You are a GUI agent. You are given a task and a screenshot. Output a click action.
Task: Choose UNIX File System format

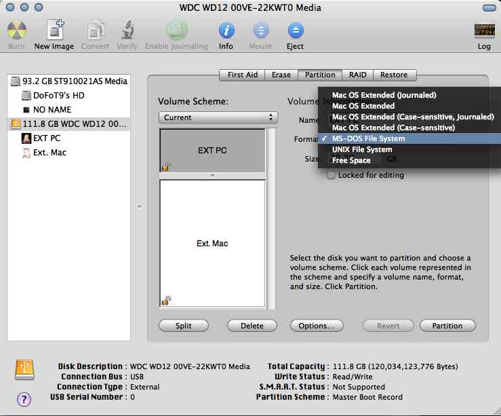(x=409, y=149)
